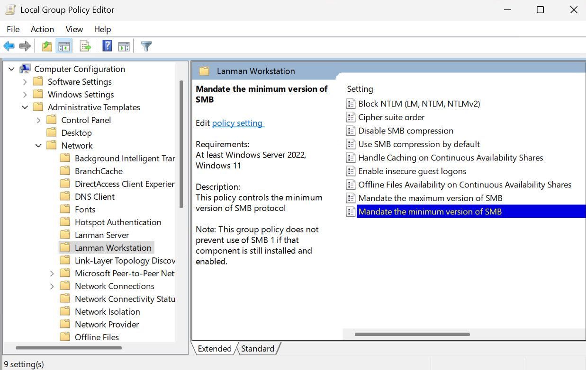Viewport: 586px width, 370px height.
Task: Toggle the Show/Hide Action Pane icon
Action: click(x=124, y=45)
